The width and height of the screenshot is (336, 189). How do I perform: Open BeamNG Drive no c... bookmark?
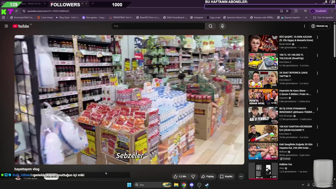click(148, 18)
